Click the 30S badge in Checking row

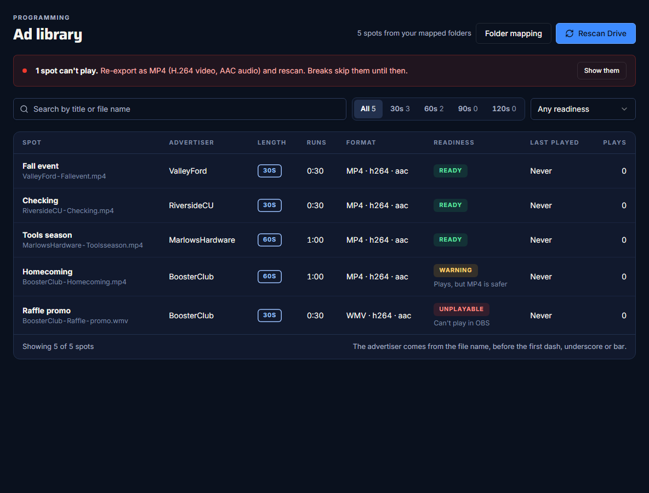[270, 205]
